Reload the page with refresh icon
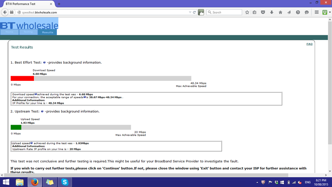Screen dimensions: 332x187 (194, 12)
